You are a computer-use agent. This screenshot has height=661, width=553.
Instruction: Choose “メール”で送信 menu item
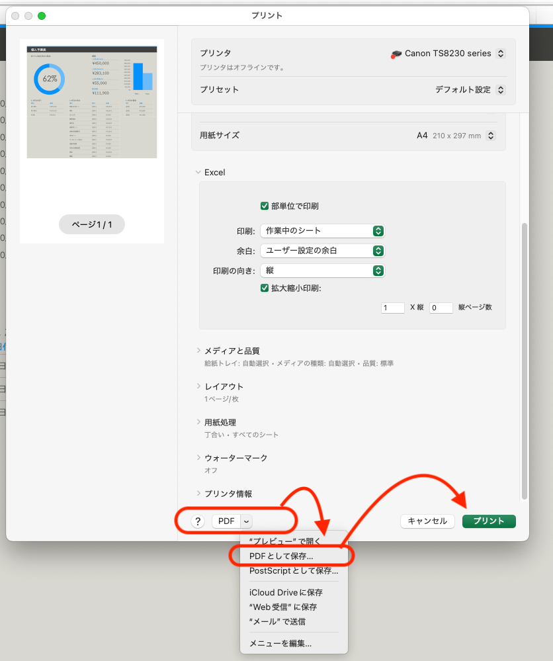[294, 621]
